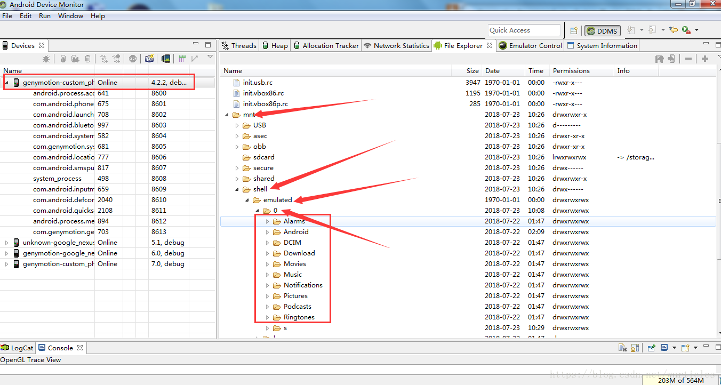Screen dimensions: 721x385
Task: Click the Start Method Profiling icon
Action: click(116, 59)
